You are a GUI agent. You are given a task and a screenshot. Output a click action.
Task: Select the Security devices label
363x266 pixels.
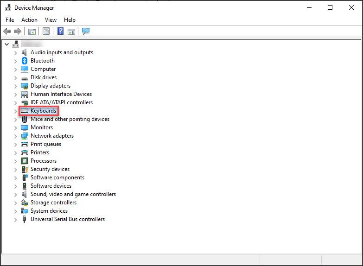click(x=50, y=169)
